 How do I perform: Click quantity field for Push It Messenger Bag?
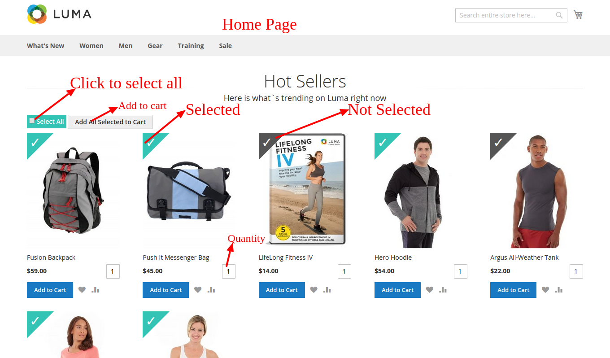click(x=229, y=271)
